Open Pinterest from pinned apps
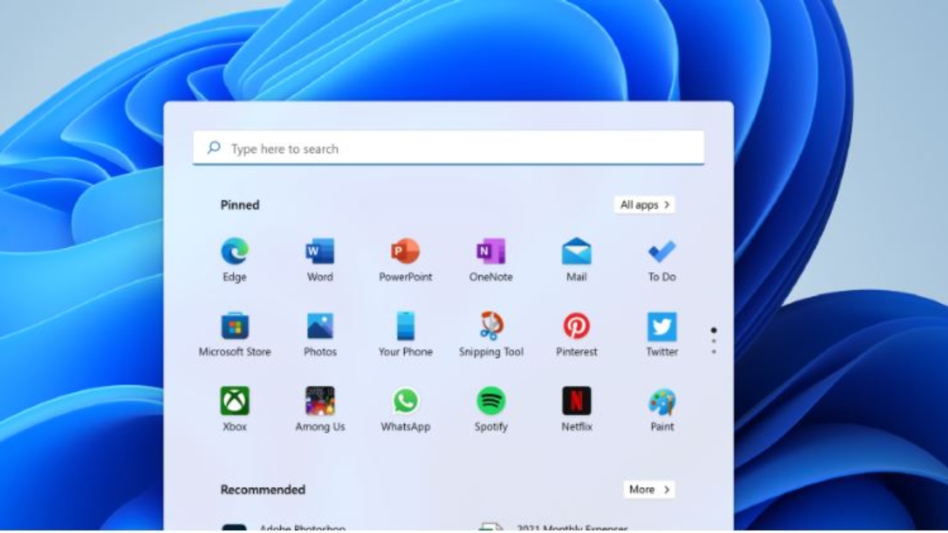 tap(576, 328)
